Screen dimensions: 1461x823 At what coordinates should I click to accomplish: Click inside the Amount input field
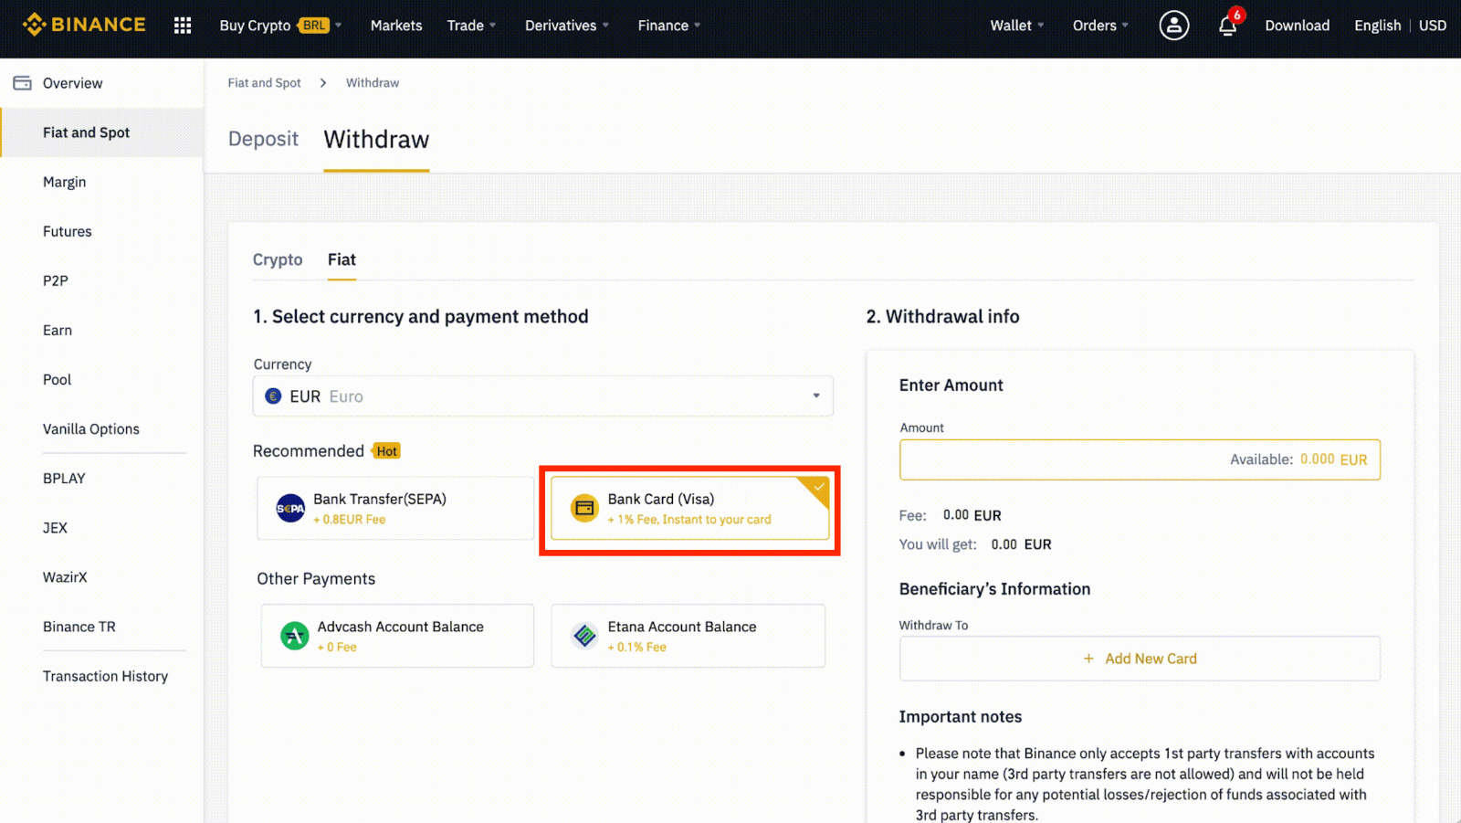coord(1050,459)
